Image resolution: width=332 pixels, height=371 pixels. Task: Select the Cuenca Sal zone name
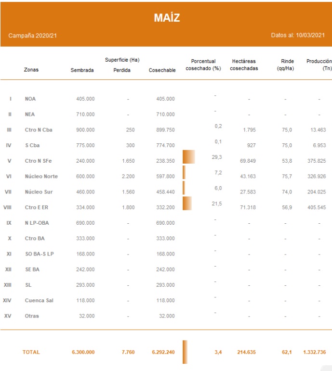[x=39, y=300]
